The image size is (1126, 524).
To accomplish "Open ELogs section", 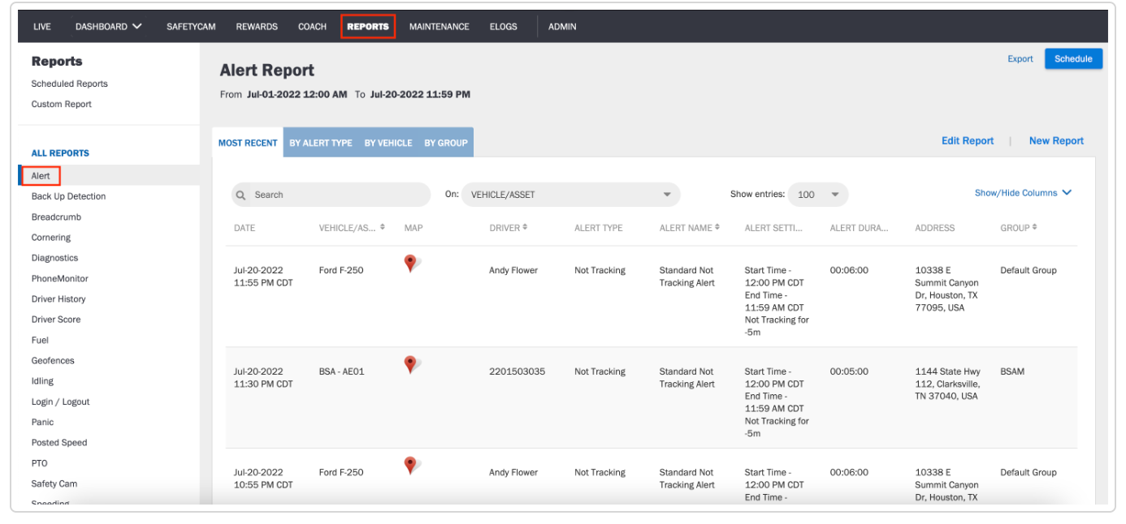I will coord(504,27).
